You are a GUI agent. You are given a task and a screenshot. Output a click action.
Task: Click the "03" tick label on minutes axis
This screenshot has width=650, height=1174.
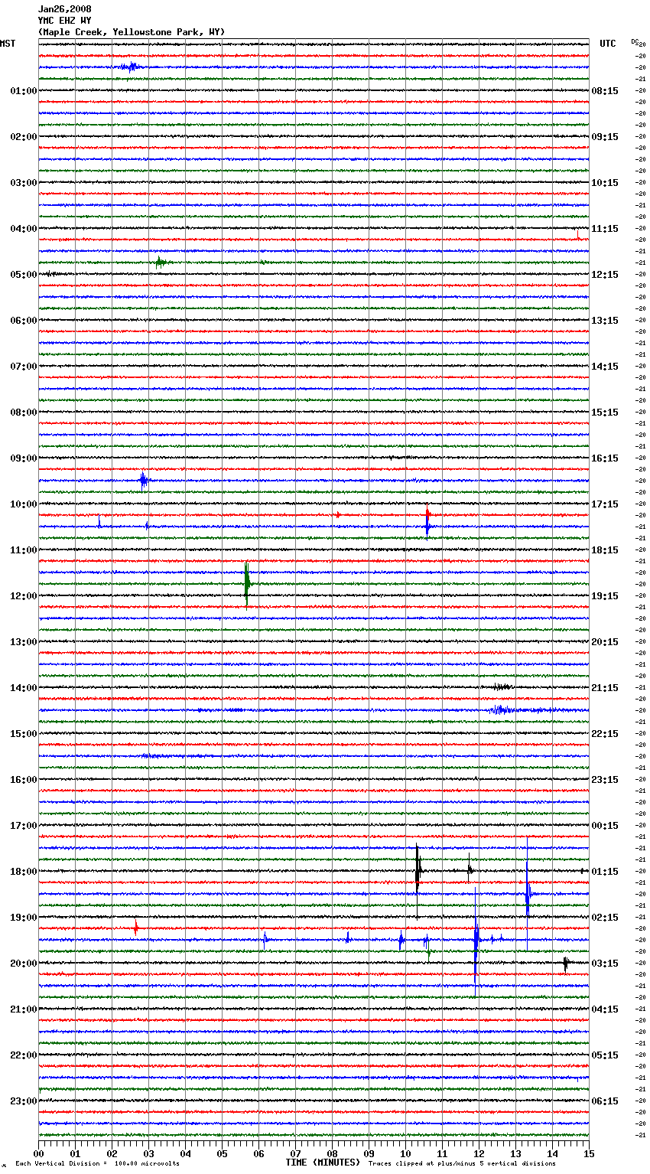pos(149,1153)
